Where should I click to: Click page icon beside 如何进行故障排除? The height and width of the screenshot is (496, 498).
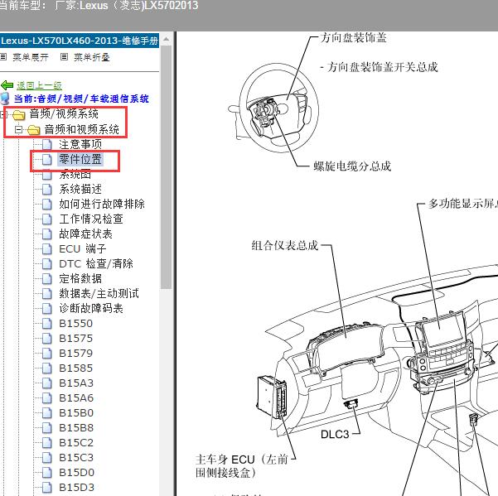pyautogui.click(x=46, y=204)
